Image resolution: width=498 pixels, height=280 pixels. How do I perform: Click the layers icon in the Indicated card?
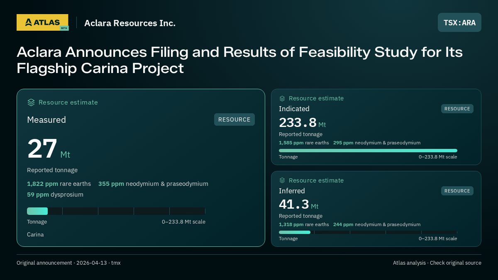click(282, 98)
